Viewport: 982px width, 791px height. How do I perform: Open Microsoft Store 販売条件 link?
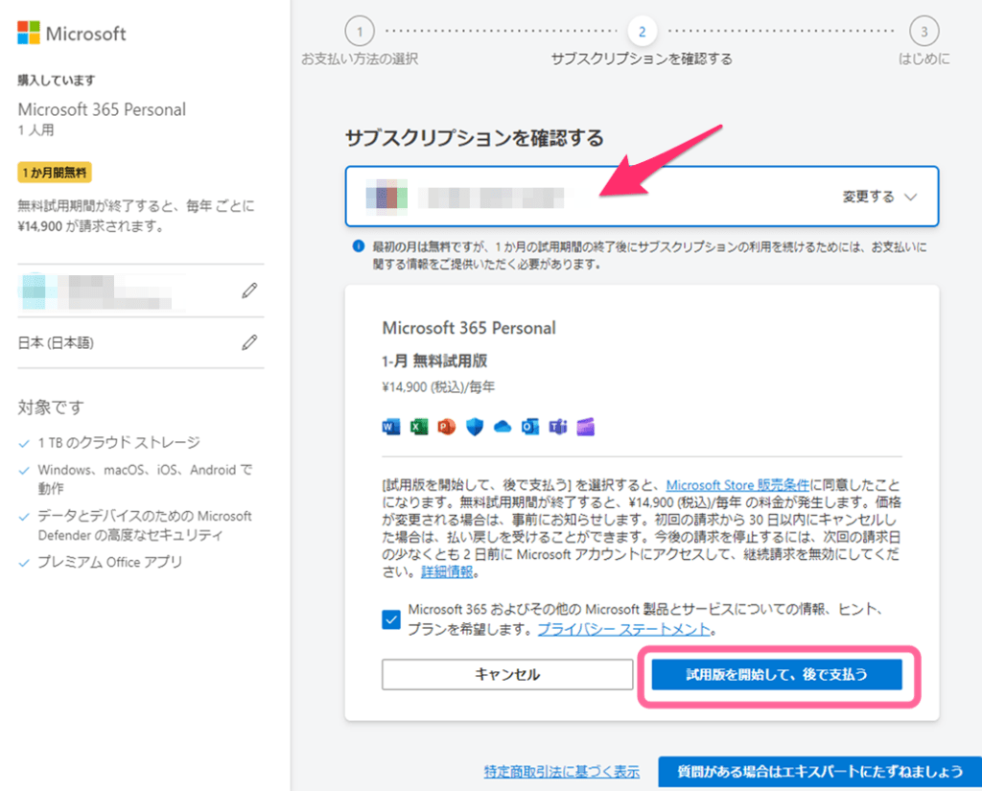[737, 485]
